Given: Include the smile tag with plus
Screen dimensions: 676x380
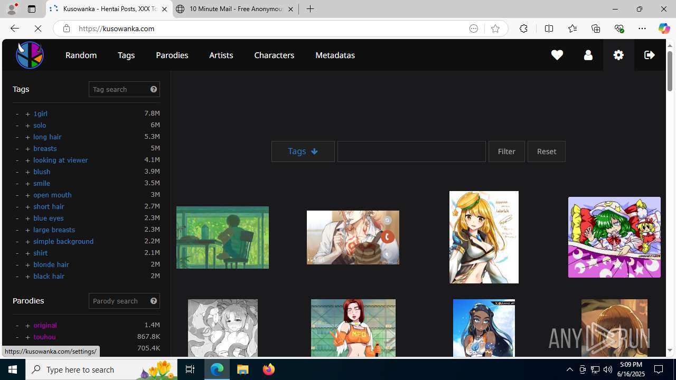Looking at the screenshot, I should [x=27, y=183].
